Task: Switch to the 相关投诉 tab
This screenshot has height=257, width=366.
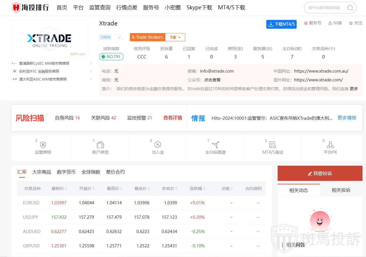Action: coord(341,190)
